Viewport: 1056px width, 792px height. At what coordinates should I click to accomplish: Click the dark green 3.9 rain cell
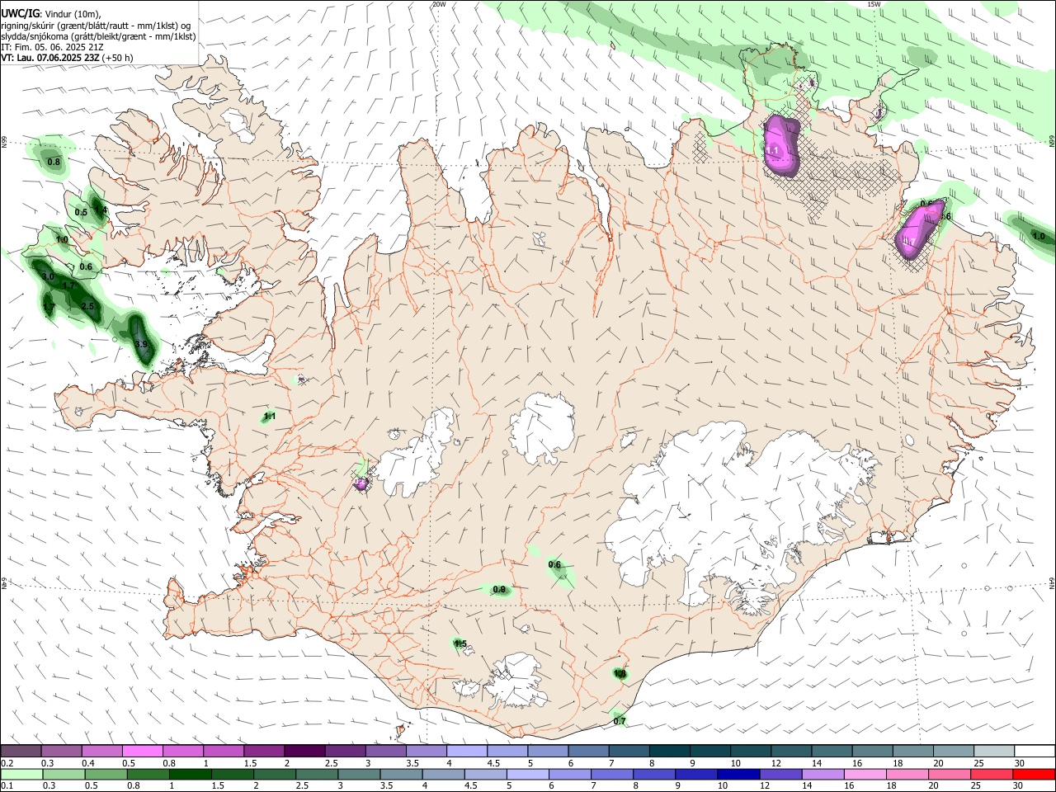141,341
